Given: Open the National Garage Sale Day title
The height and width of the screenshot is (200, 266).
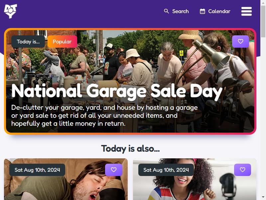Looking at the screenshot, I should point(117,91).
